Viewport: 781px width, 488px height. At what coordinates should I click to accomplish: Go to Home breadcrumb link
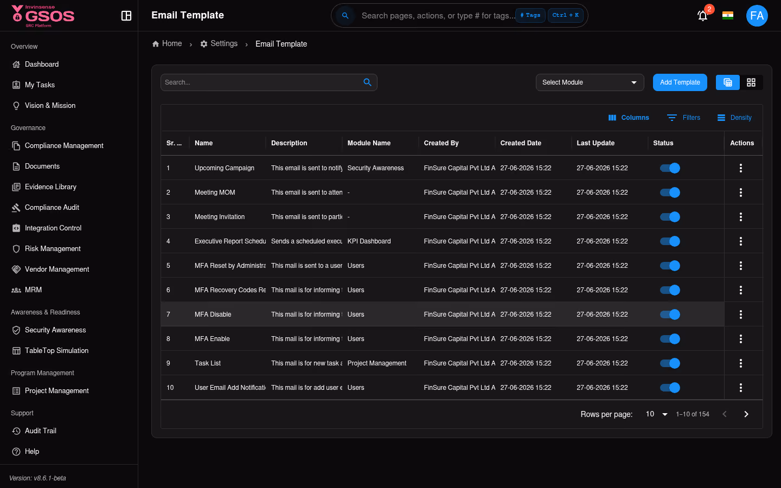[x=167, y=43]
